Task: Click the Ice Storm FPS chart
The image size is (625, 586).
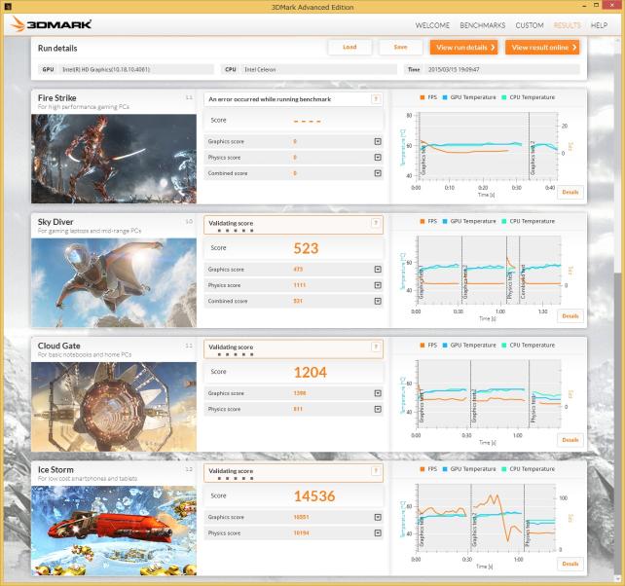Action: click(x=487, y=518)
